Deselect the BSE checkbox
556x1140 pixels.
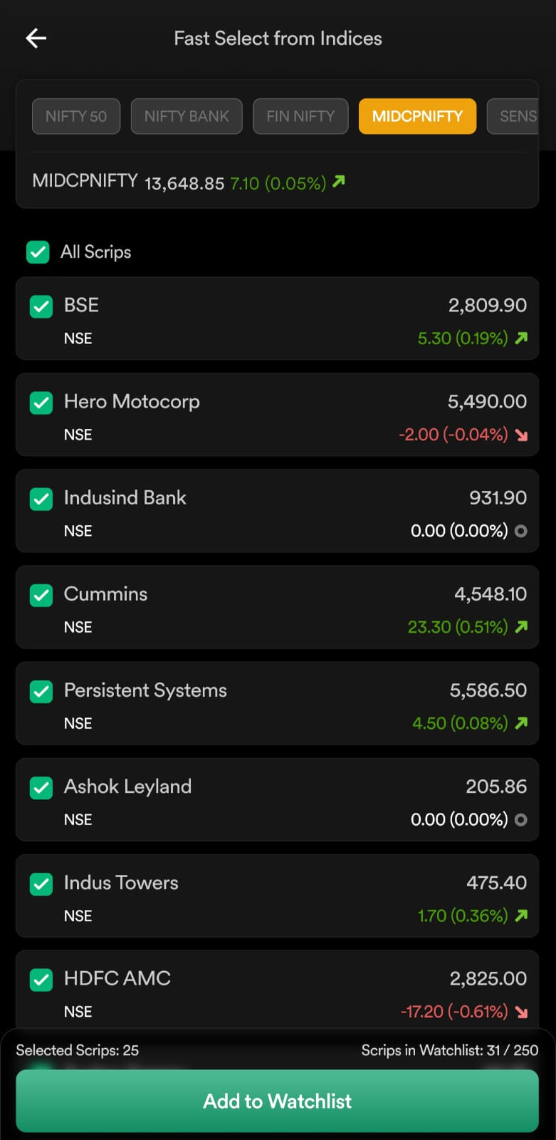click(x=41, y=307)
